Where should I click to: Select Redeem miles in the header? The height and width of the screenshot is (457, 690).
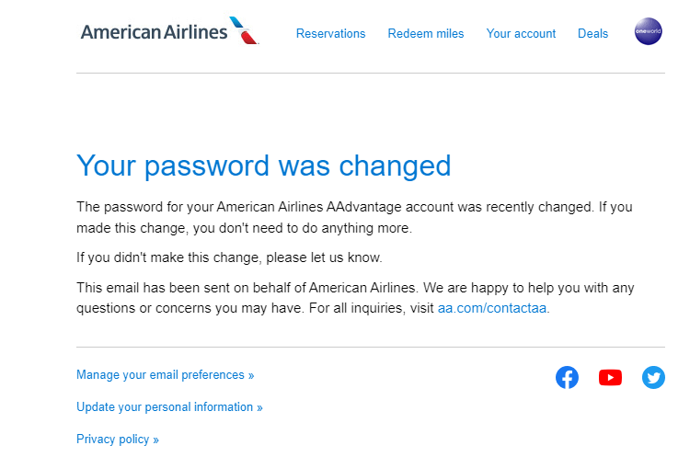click(426, 34)
